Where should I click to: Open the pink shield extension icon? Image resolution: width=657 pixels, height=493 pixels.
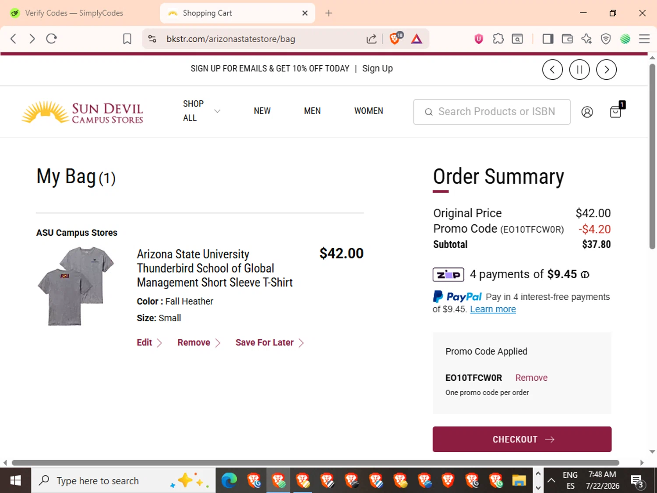point(479,39)
